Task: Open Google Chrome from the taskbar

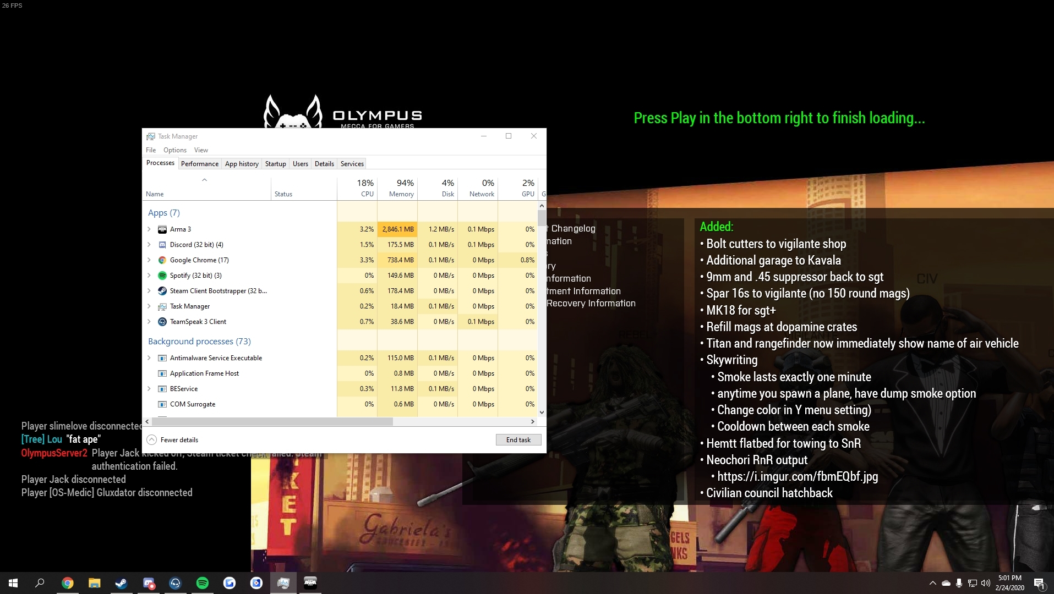Action: click(68, 583)
